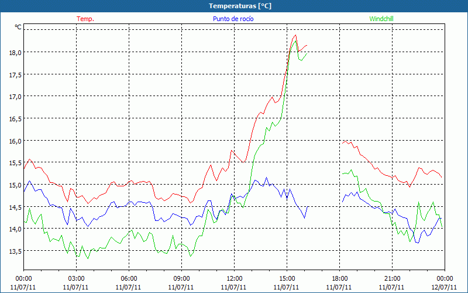Click the 21:00 time axis label

pos(392,278)
